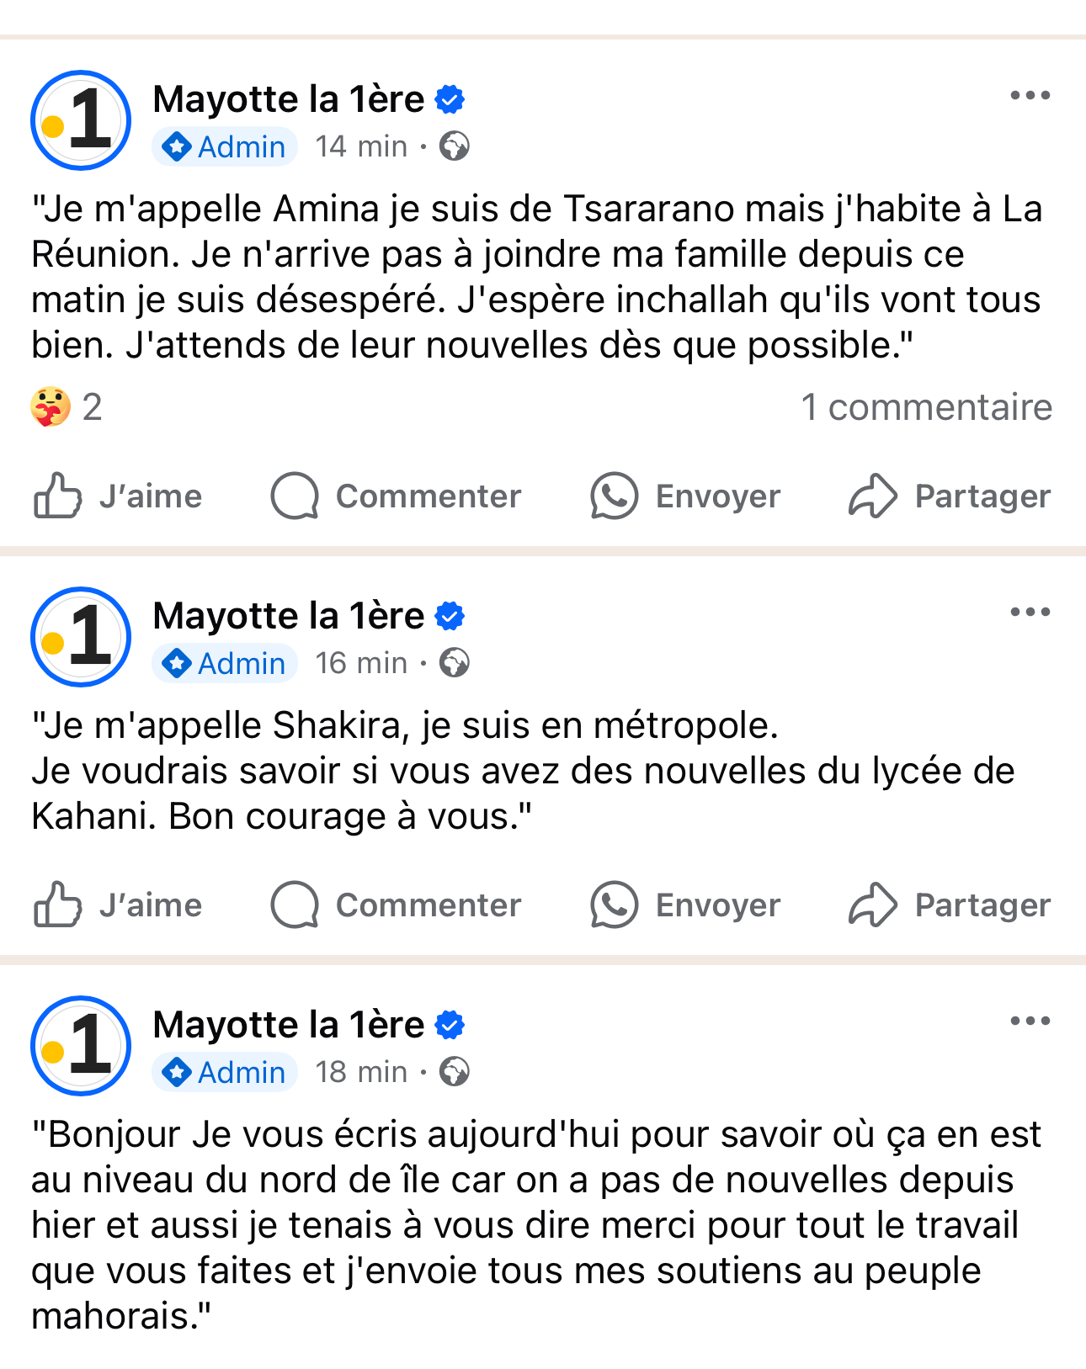Like Amina's post with J'aime thumbs-up
The image size is (1086, 1369).
click(119, 496)
